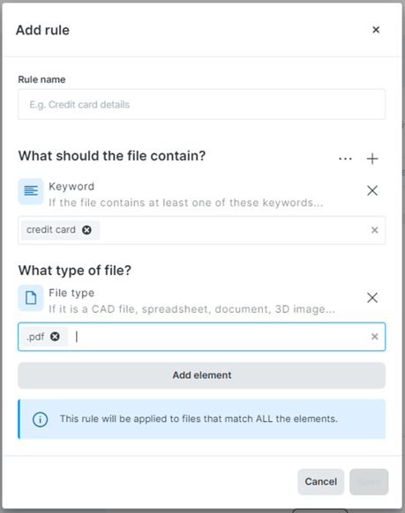The width and height of the screenshot is (405, 513).
Task: Click the Add element button
Action: (x=201, y=375)
